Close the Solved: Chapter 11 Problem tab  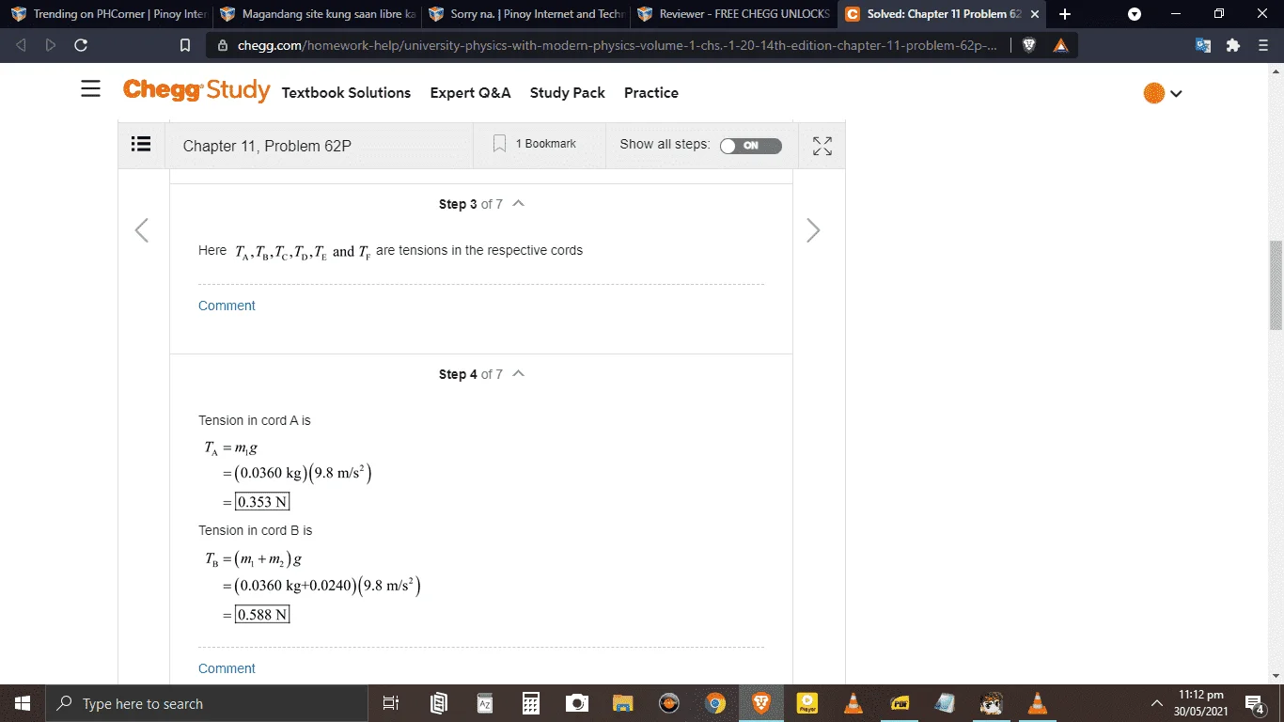point(1035,14)
